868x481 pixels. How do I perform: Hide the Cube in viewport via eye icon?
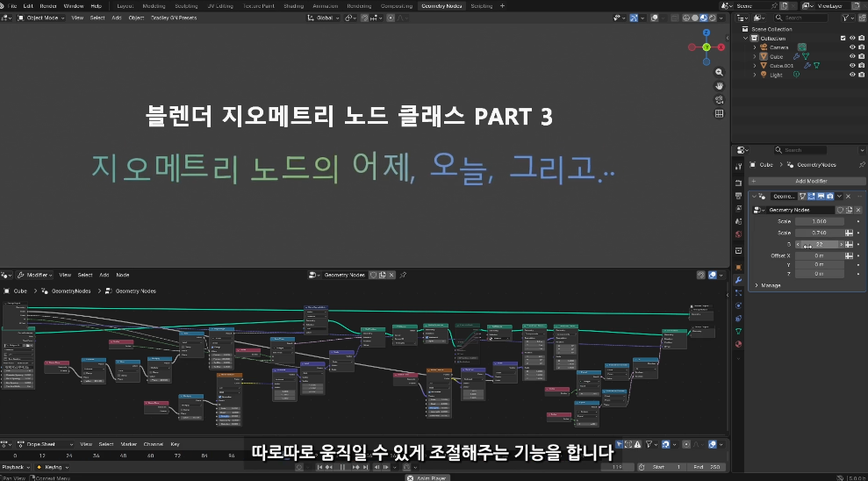click(852, 56)
